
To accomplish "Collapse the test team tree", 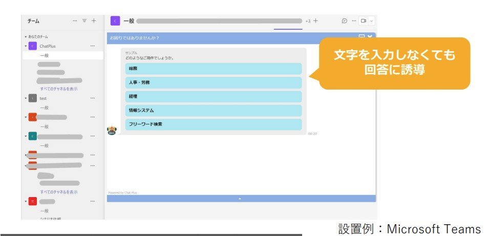I will point(26,98).
